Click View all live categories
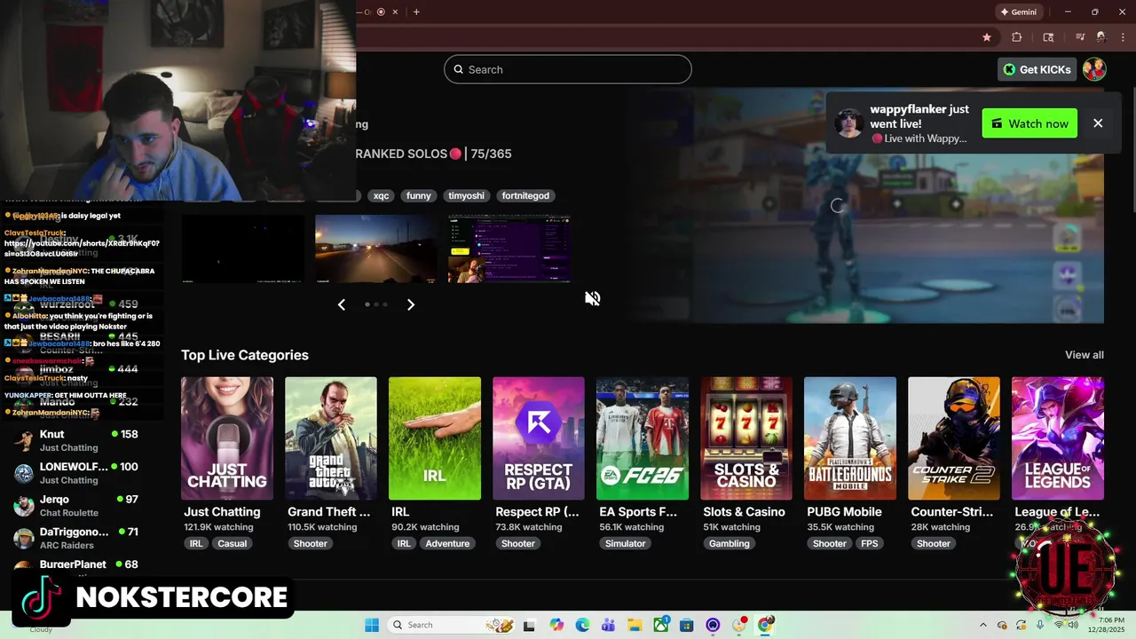The height and width of the screenshot is (639, 1136). (1085, 355)
